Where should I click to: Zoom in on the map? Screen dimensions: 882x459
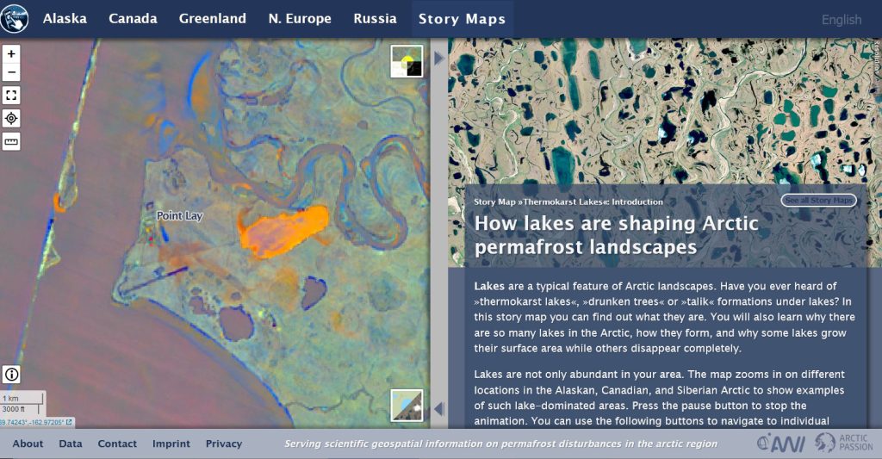11,53
